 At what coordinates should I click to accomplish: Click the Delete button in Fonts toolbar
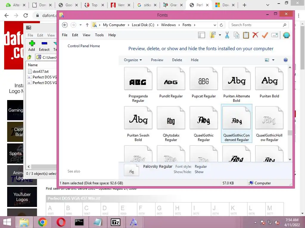click(x=177, y=60)
